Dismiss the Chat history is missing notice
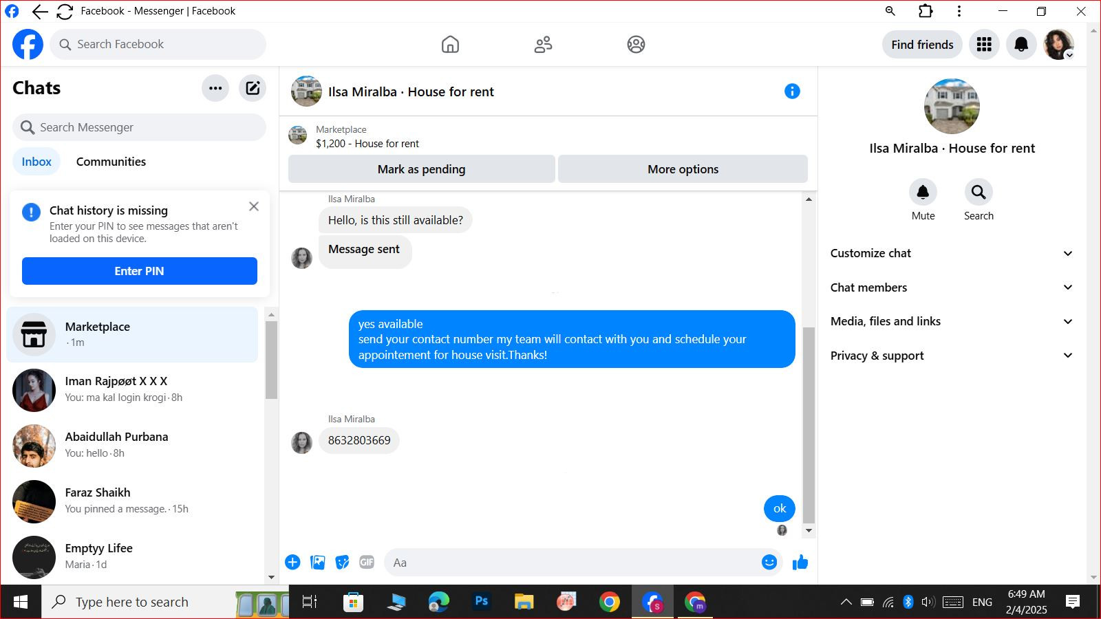 tap(254, 206)
